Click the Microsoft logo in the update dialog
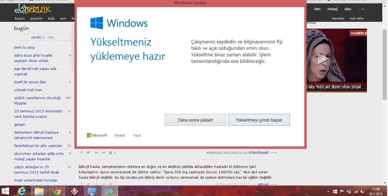The height and width of the screenshot is (196, 388). pos(97,135)
